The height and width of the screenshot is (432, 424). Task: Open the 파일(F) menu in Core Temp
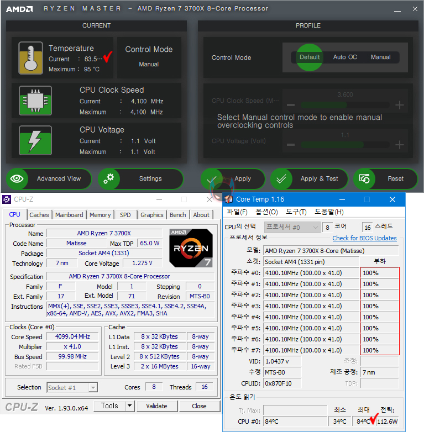[x=237, y=212]
